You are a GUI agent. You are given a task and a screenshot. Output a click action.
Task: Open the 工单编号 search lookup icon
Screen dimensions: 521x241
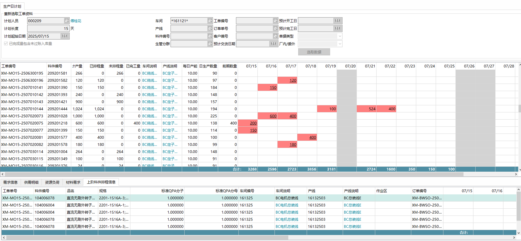[275, 21]
